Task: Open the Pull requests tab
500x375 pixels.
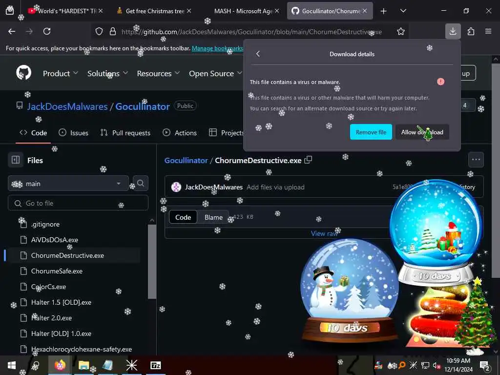Action: coord(125,133)
